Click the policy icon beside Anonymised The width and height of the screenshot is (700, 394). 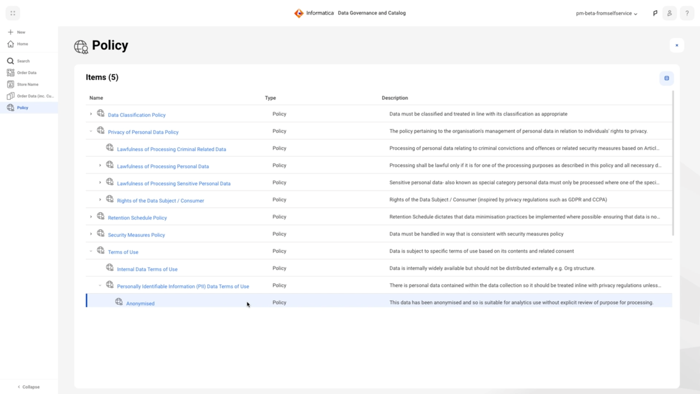click(x=119, y=302)
